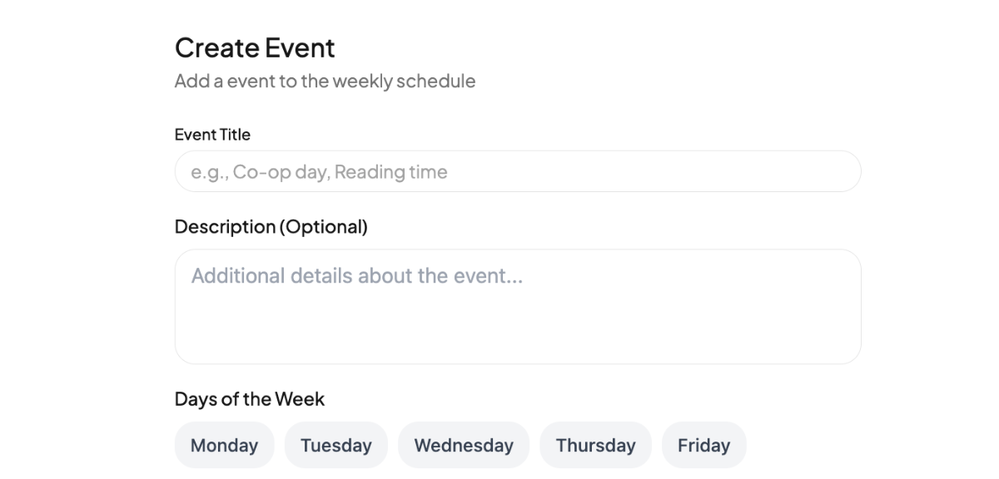Click the "Additional details about the event..." placeholder

(356, 276)
